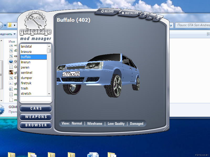The width and height of the screenshot is (210, 157).
Task: Expand the Explorer address bar path arrow
Action: (x=15, y=25)
